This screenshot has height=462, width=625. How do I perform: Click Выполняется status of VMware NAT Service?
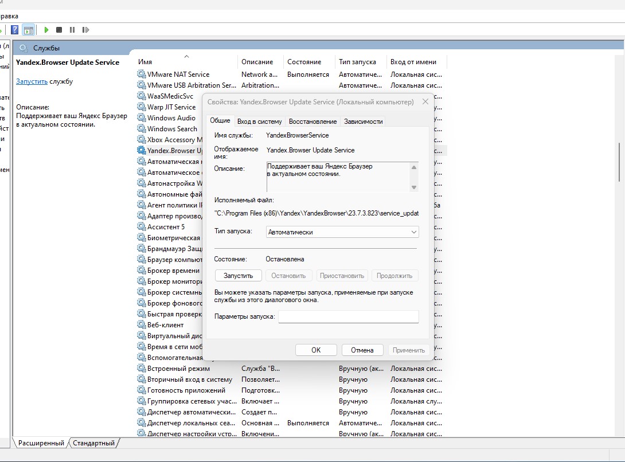(308, 74)
